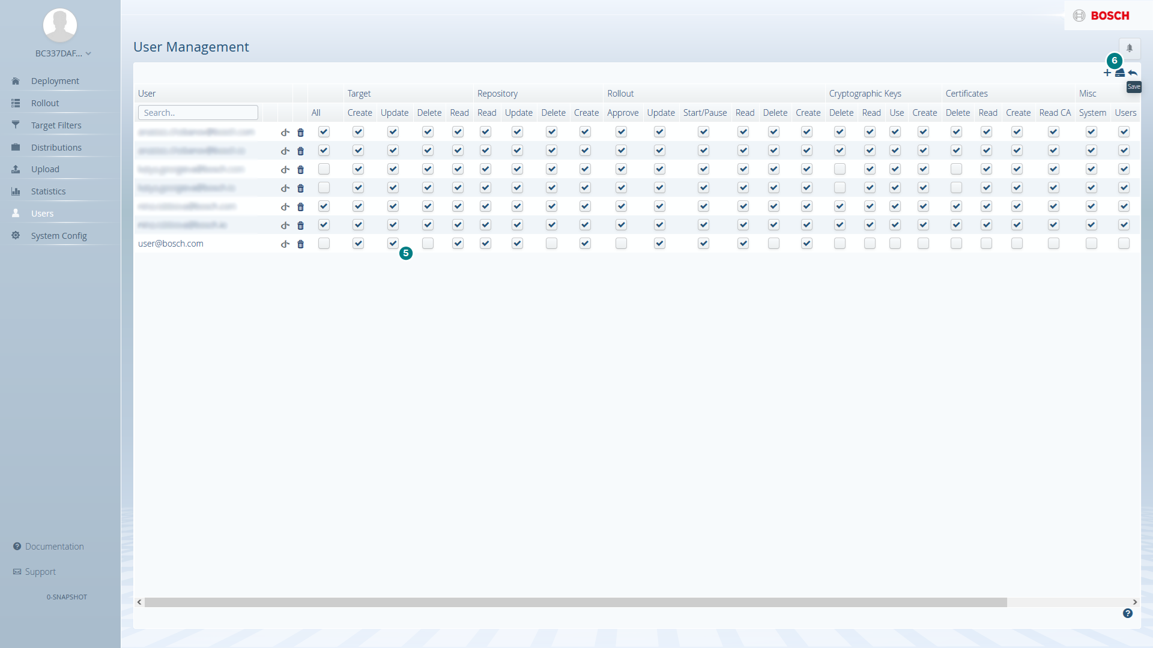This screenshot has height=648, width=1153.
Task: Click the copy-permissions icon for user@bosch.com
Action: click(285, 244)
